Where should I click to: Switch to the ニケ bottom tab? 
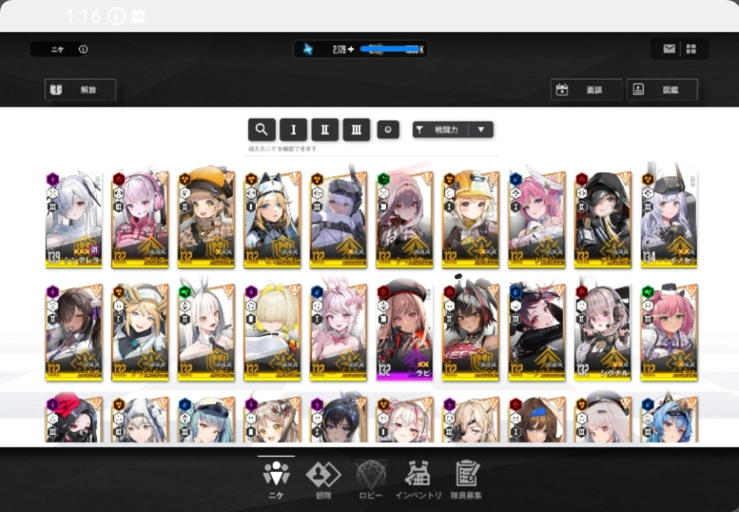[x=276, y=479]
